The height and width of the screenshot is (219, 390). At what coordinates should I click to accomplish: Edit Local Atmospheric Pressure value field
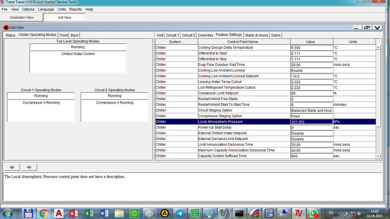[312, 122]
